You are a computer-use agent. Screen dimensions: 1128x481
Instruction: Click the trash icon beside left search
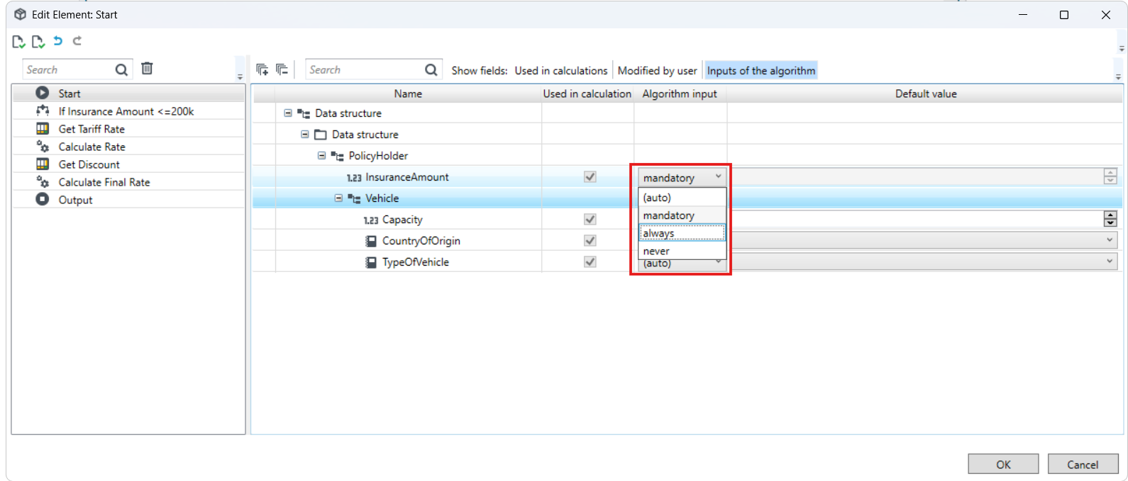tap(147, 69)
